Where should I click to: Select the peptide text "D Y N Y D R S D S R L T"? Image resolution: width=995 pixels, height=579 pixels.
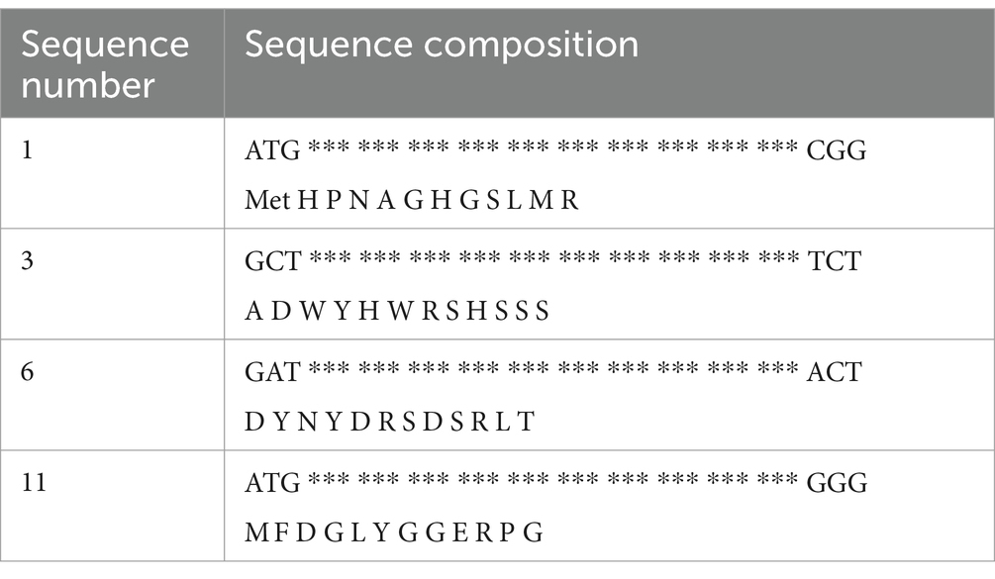point(389,422)
